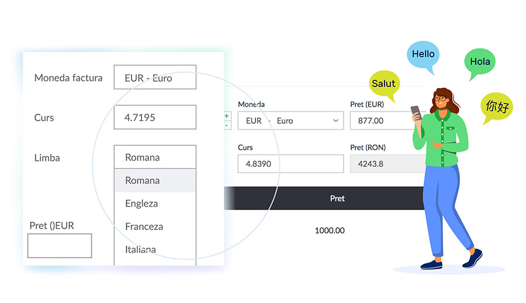Click the minus stepper beside Moneda
The width and height of the screenshot is (526, 303).
click(x=227, y=126)
